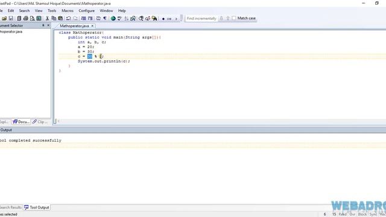Pin the Document Selector panel
The image size is (386, 217).
[x=43, y=25]
